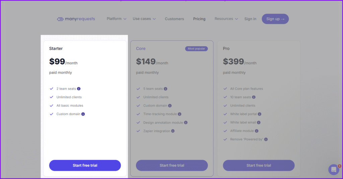Click the manyrequests logo icon
The height and width of the screenshot is (179, 343).
[x=60, y=19]
